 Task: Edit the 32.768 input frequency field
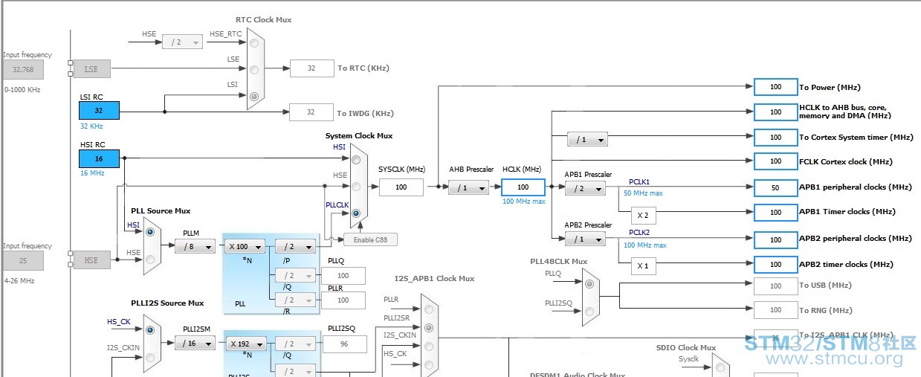click(x=23, y=70)
